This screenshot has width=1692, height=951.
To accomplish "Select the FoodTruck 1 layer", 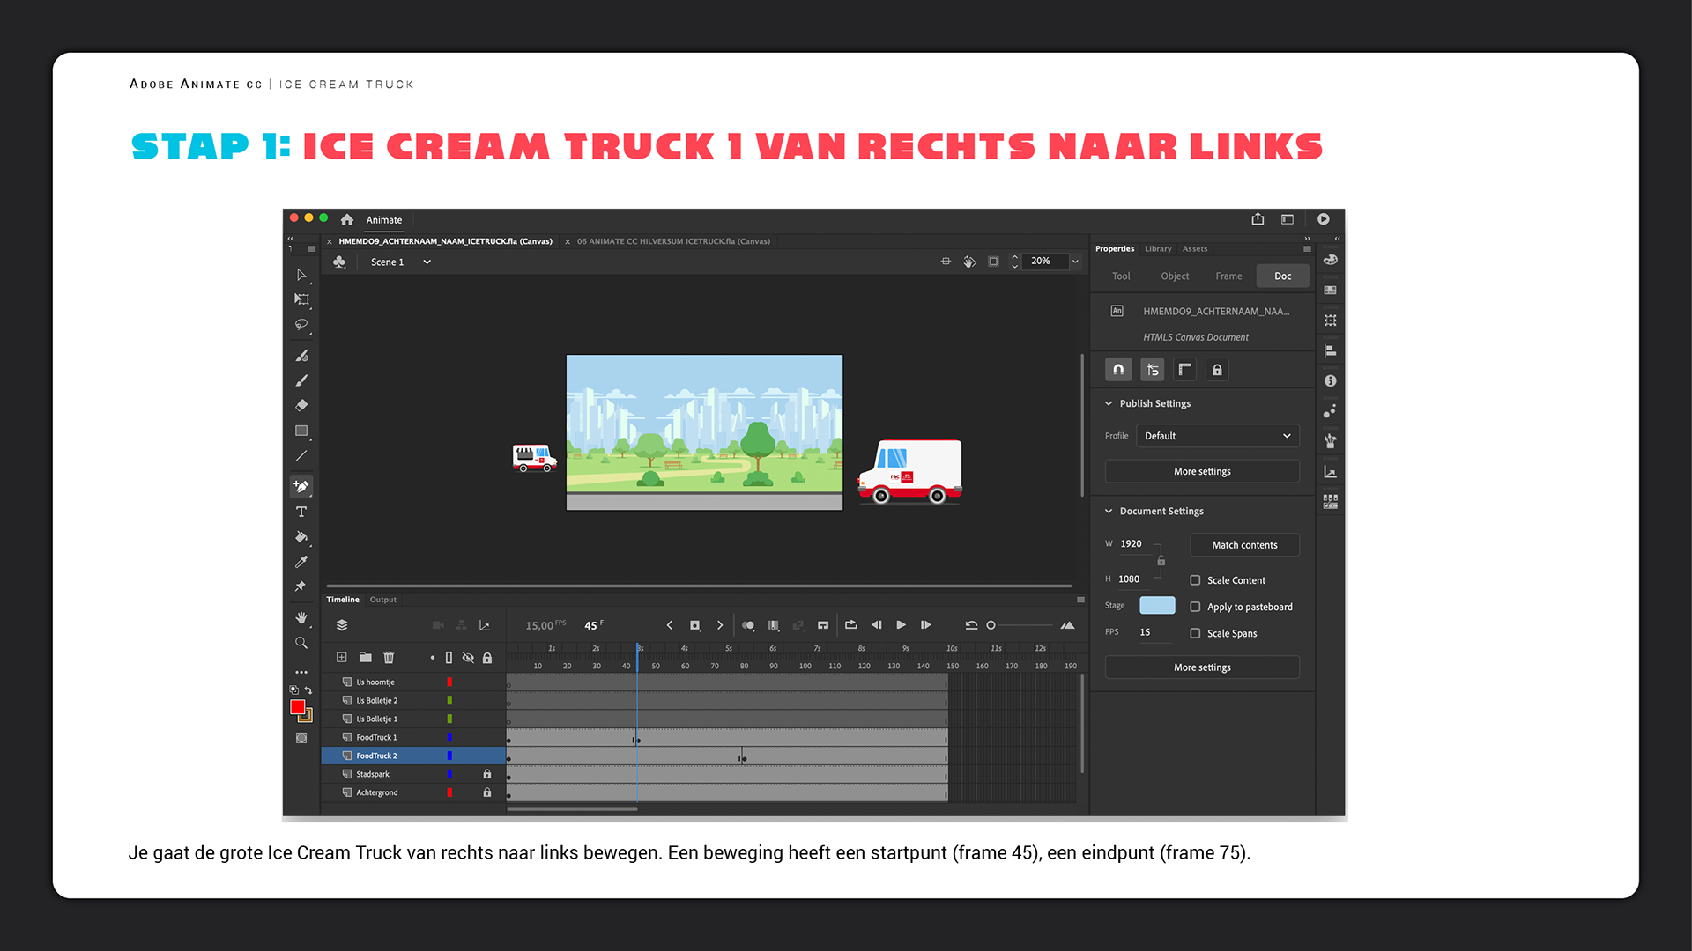I will [x=377, y=738].
